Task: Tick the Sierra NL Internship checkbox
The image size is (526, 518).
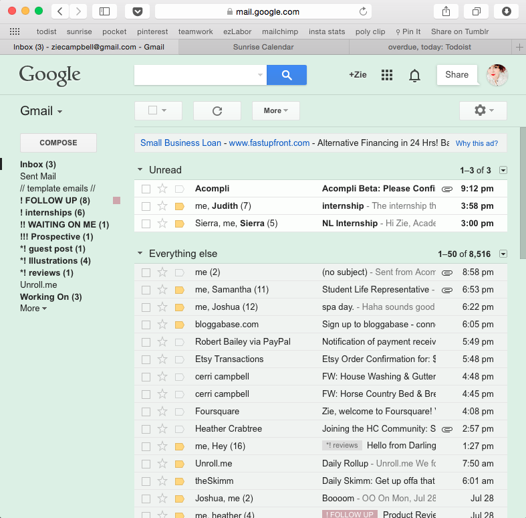Action: point(146,224)
